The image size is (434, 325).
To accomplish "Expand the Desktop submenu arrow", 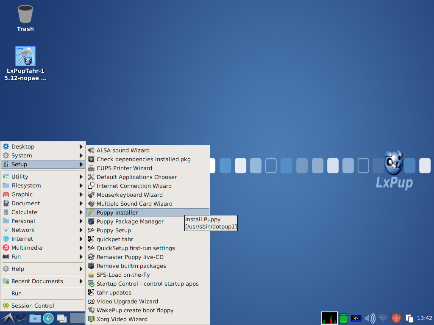I will (x=81, y=146).
